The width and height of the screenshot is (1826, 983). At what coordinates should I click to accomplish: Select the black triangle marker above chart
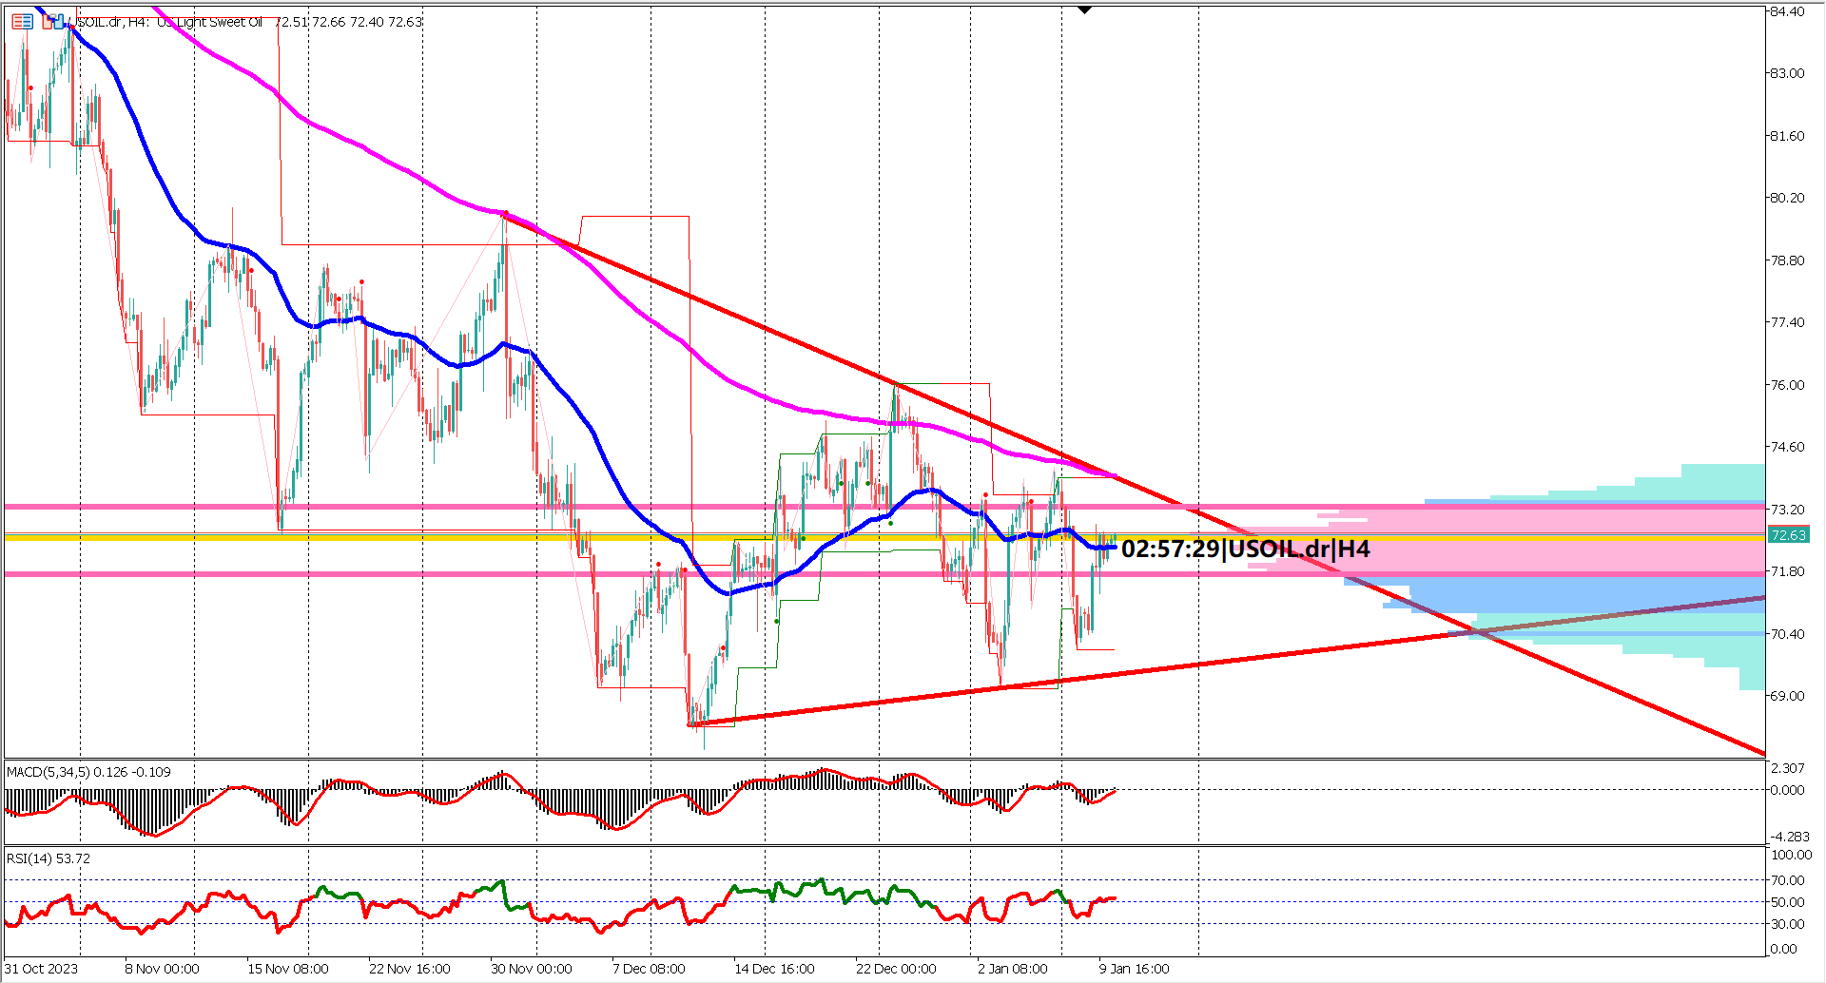coord(1083,8)
